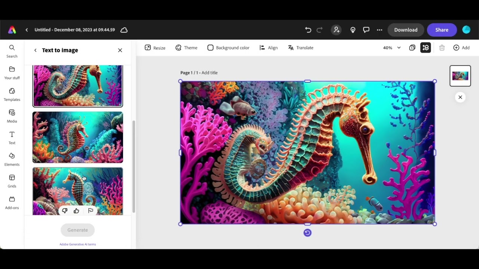Open the more options ellipsis menu
The image size is (479, 269).
tap(379, 30)
